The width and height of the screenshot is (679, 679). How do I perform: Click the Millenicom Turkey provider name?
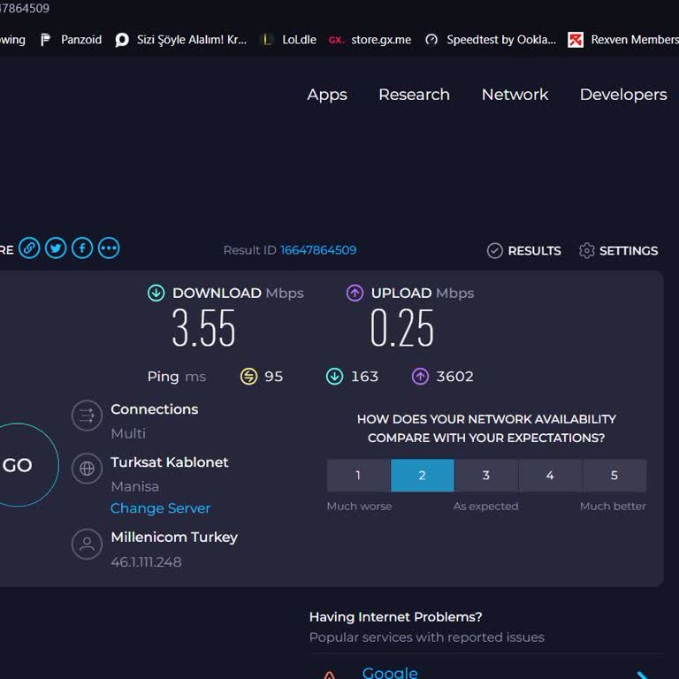click(x=174, y=537)
